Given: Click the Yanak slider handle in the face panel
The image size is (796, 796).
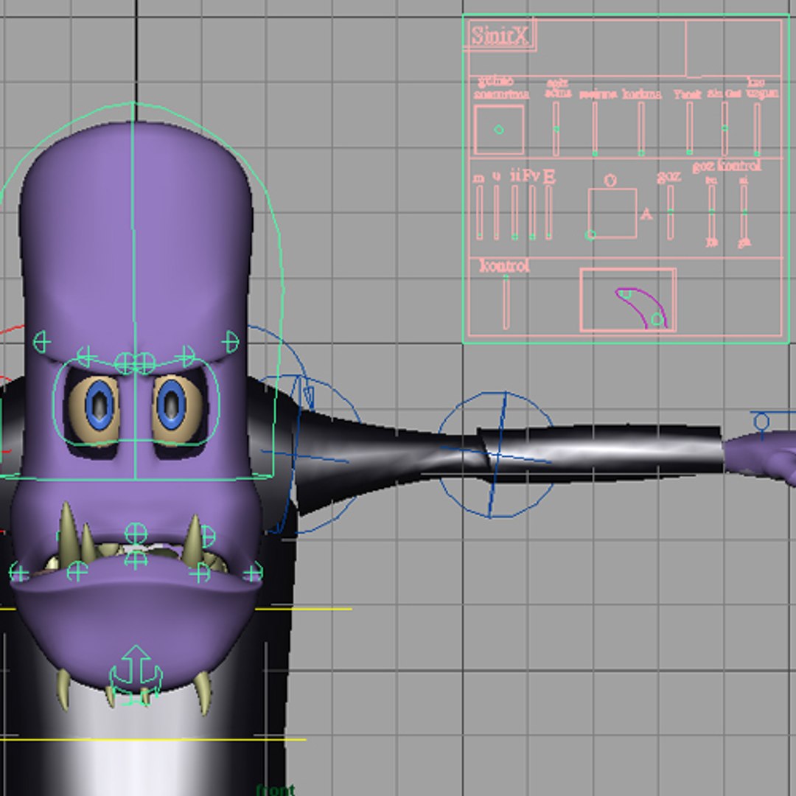Looking at the screenshot, I should pyautogui.click(x=689, y=152).
